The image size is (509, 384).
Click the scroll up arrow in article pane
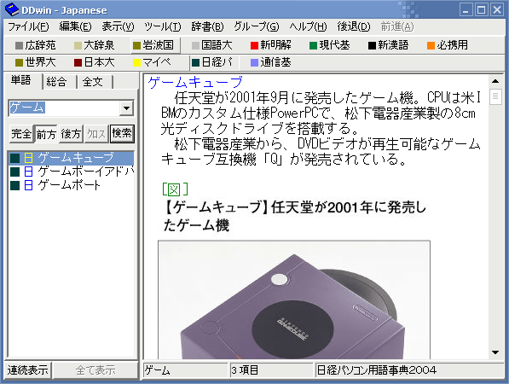495,81
